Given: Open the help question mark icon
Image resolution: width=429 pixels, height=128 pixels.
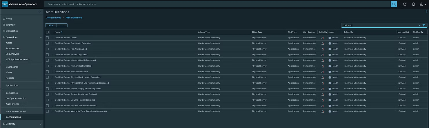Looking at the screenshot, I should 426,12.
